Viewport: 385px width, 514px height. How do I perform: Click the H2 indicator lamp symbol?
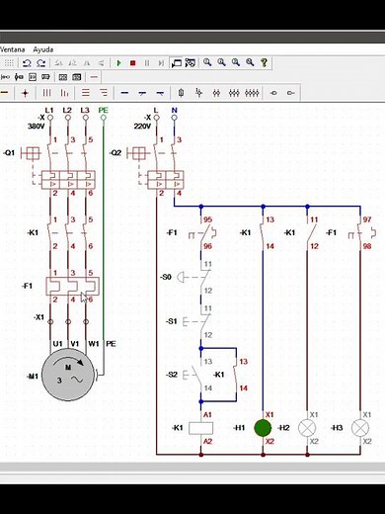(307, 428)
